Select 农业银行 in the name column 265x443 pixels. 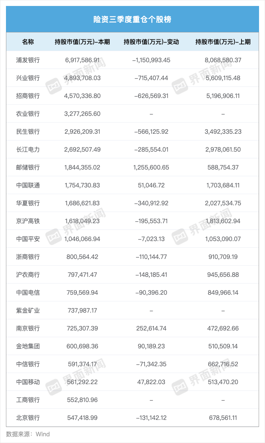pos(28,114)
